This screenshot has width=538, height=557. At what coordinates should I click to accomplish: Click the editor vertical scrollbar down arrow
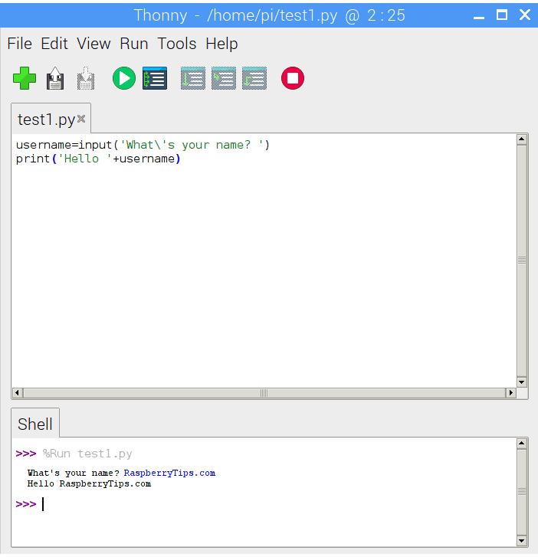pos(522,382)
